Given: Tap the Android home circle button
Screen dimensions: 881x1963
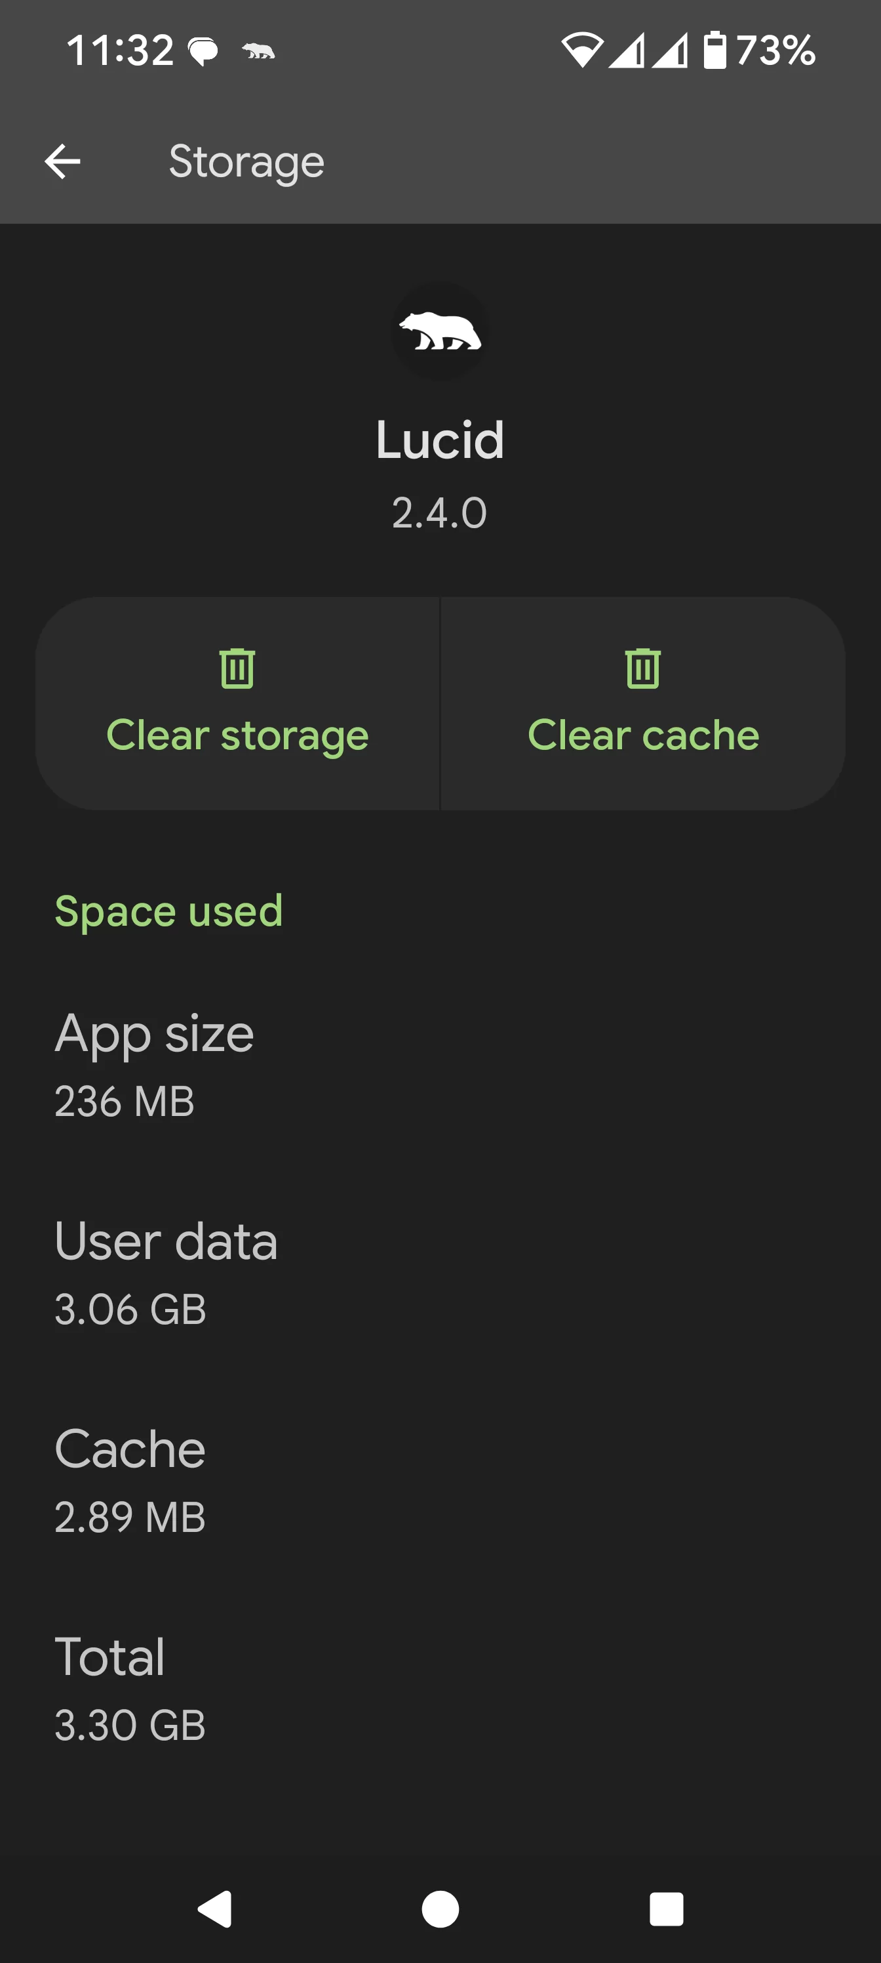Looking at the screenshot, I should pos(440,1909).
